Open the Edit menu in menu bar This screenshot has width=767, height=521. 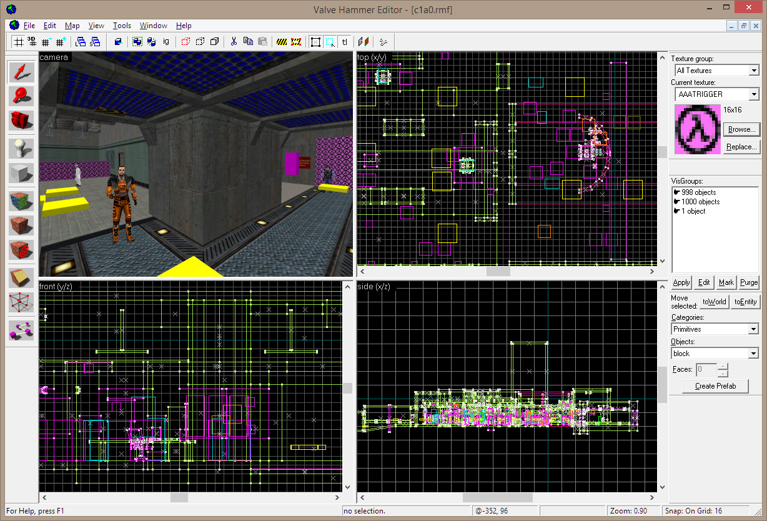pos(50,26)
